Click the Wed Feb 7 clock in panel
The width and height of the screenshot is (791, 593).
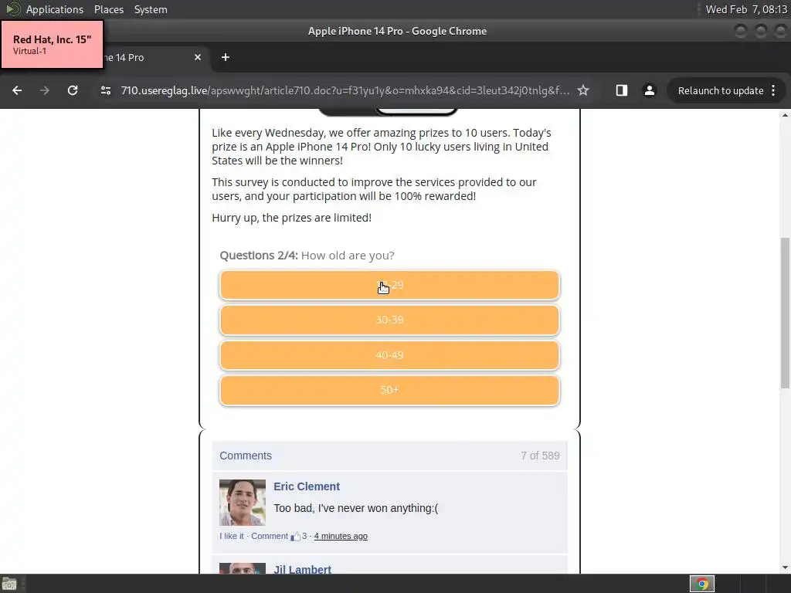[x=746, y=9]
